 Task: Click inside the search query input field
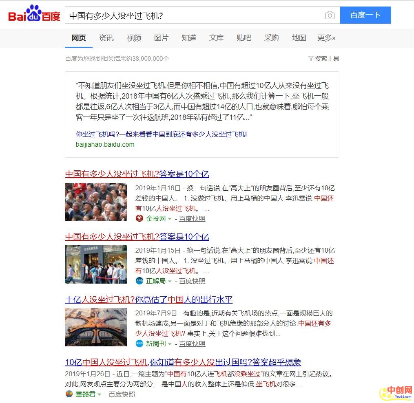[x=192, y=15]
